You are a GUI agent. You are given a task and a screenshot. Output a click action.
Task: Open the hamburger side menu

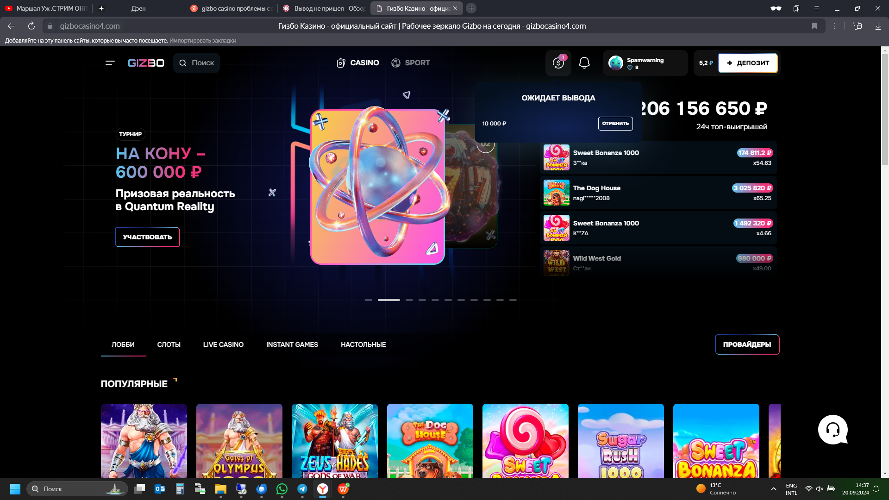tap(110, 63)
